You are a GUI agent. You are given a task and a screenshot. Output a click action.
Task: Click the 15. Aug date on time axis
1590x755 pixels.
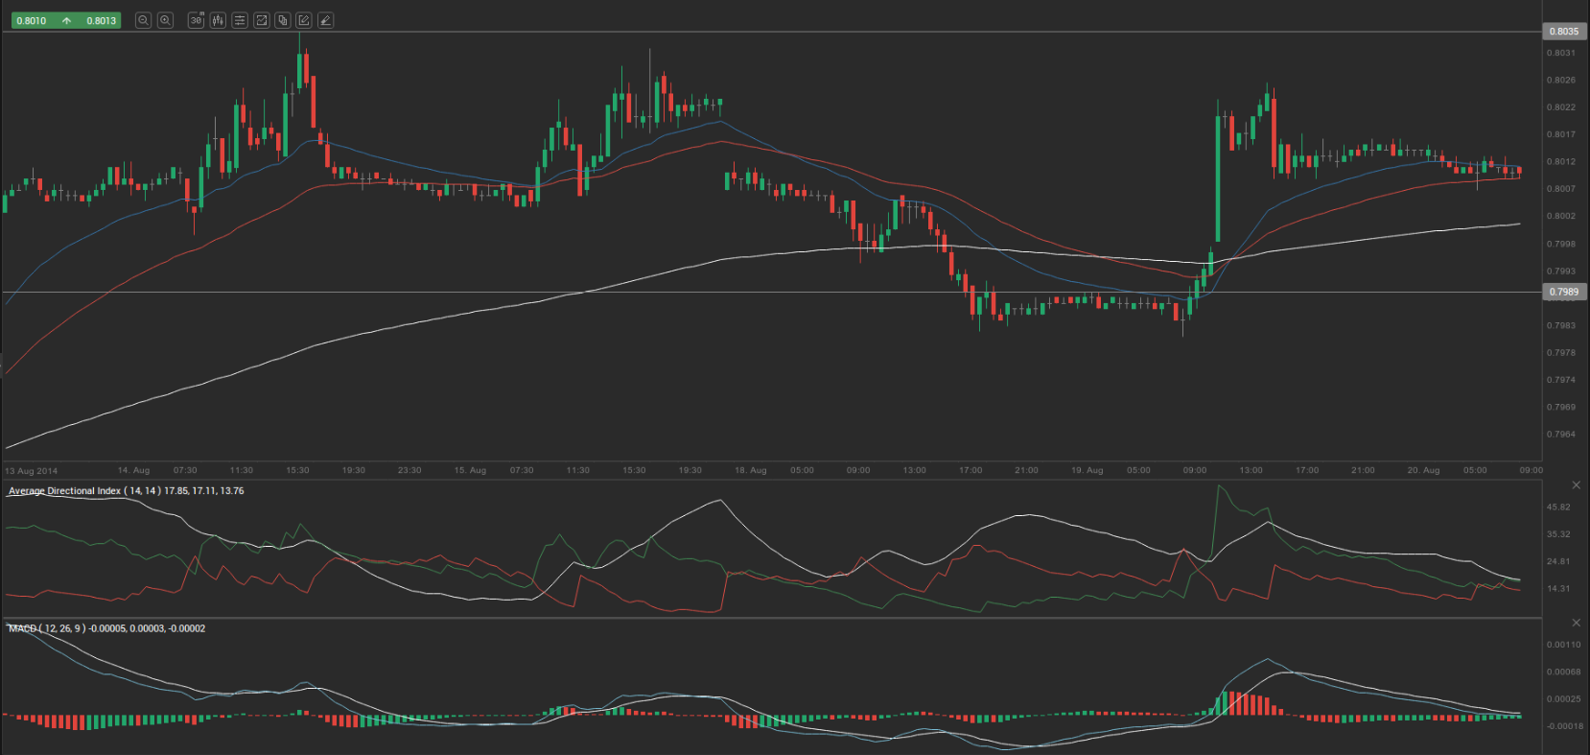pyautogui.click(x=470, y=470)
